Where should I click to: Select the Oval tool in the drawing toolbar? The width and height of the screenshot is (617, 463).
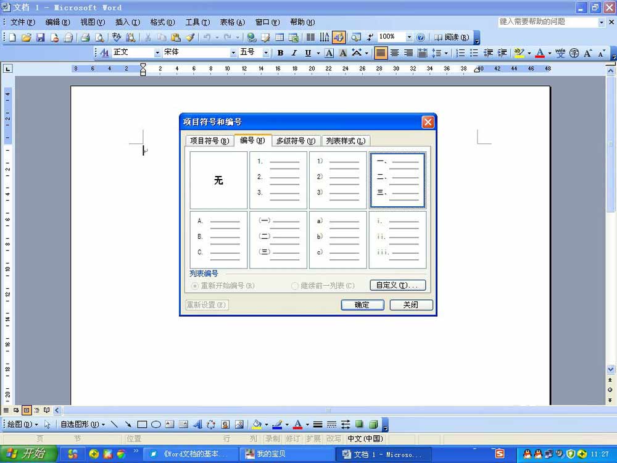pos(156,425)
